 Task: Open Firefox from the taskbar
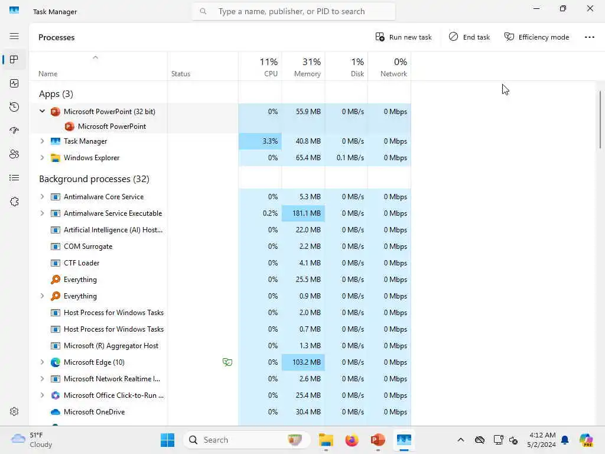pyautogui.click(x=352, y=440)
